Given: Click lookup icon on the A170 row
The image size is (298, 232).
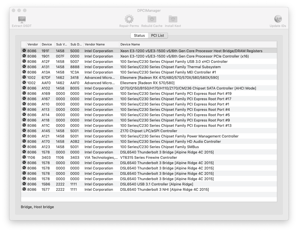Looking at the screenshot, I should 24,141.
